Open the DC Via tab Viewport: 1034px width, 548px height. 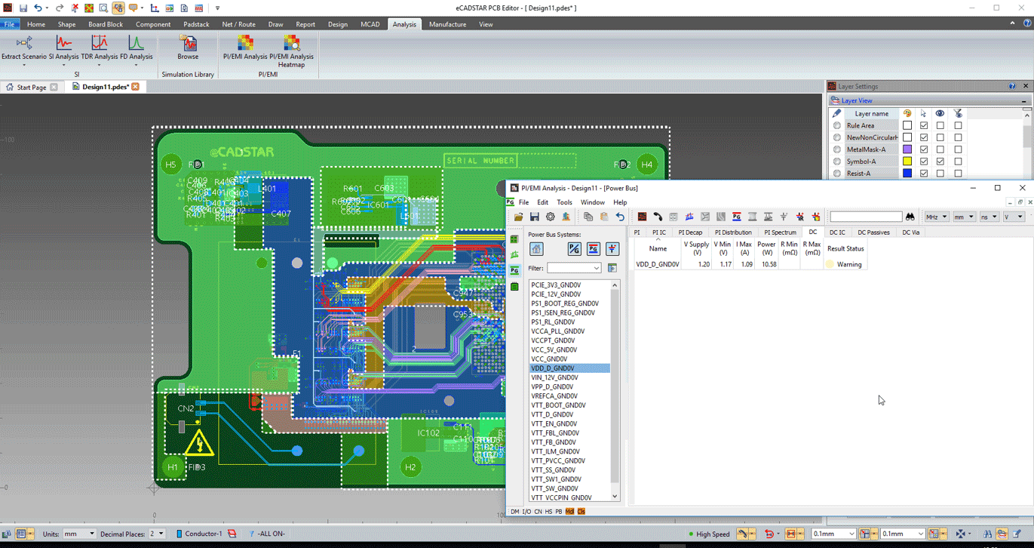pyautogui.click(x=910, y=232)
